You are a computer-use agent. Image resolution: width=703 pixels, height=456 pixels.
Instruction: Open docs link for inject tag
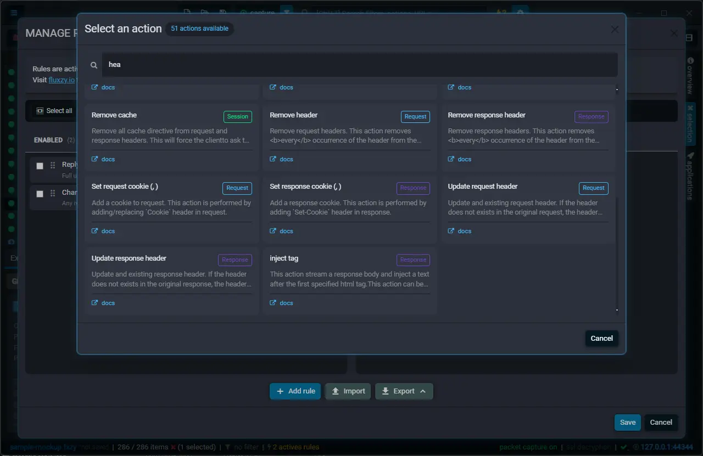click(281, 303)
